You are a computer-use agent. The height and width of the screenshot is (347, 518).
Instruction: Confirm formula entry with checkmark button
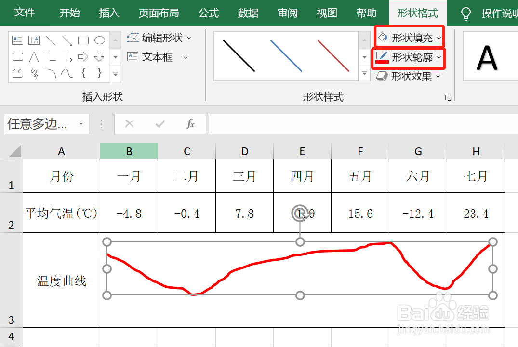tap(160, 124)
